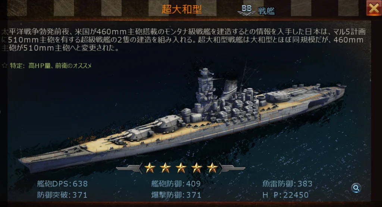Screen dimensions: 382x207
Task: Tap the 防御突破: 371 stat
Action: pos(62,195)
